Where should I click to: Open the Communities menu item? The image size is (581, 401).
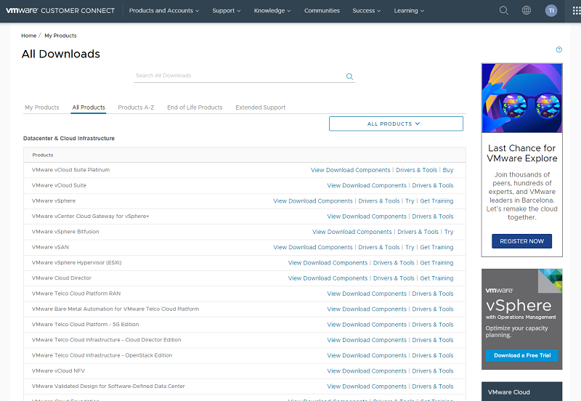point(322,11)
